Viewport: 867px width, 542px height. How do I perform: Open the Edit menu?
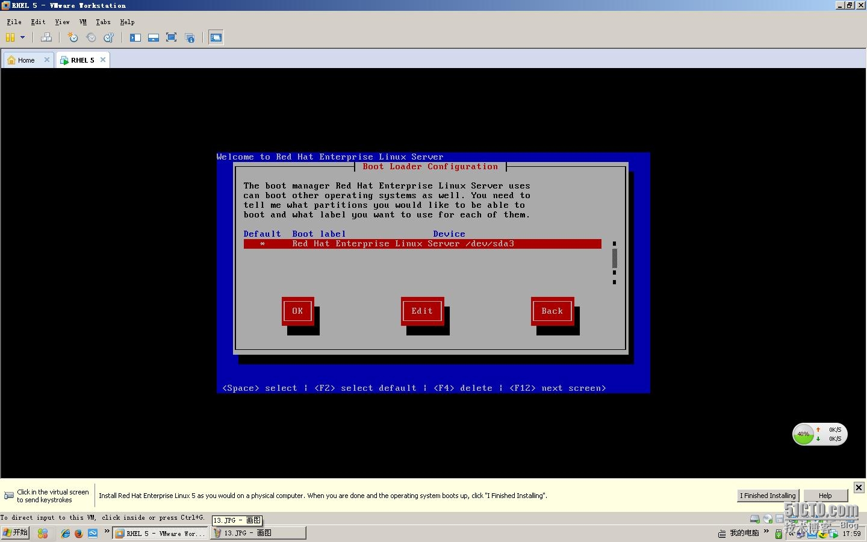tap(38, 22)
